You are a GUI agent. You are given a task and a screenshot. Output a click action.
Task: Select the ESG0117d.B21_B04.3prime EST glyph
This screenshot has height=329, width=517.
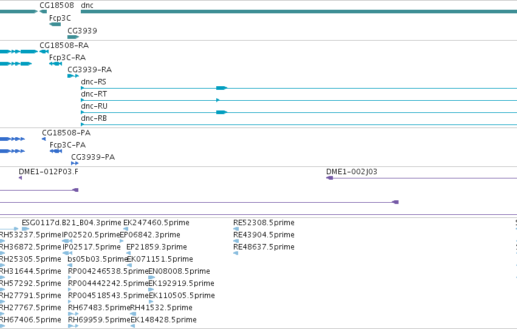coord(26,229)
